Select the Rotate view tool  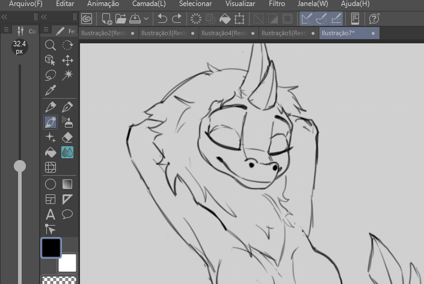(67, 45)
